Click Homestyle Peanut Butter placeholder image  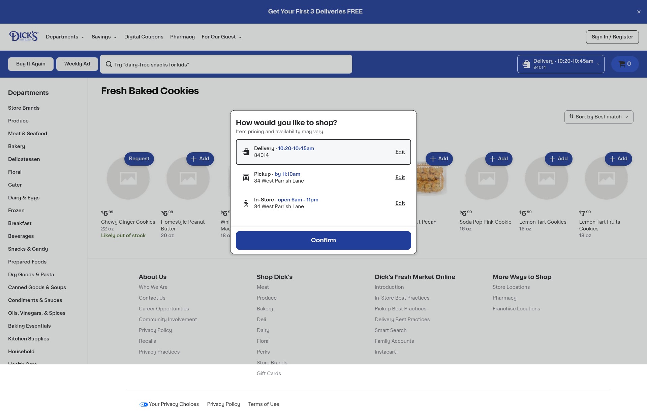(x=188, y=178)
